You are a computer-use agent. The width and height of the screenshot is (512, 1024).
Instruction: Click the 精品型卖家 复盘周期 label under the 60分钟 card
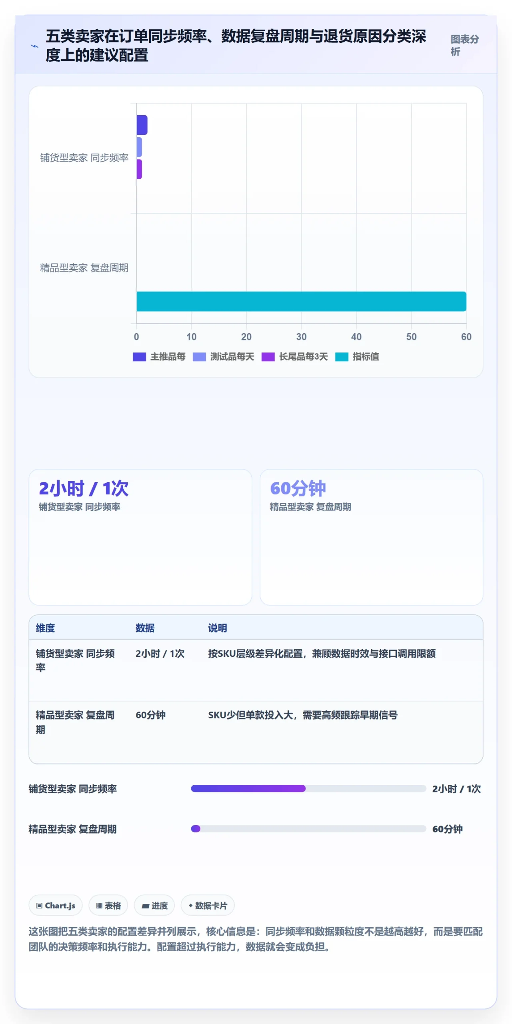[310, 507]
